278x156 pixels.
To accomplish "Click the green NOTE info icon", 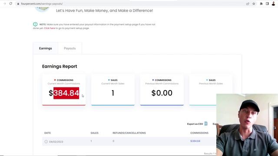I will [x=35, y=24].
